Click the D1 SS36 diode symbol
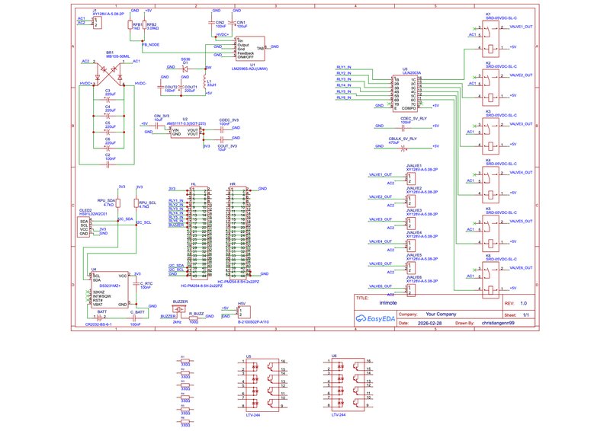This screenshot has width=610, height=431. [x=185, y=69]
